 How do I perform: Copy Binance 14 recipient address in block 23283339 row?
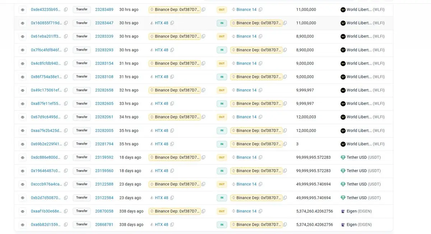click(x=260, y=36)
